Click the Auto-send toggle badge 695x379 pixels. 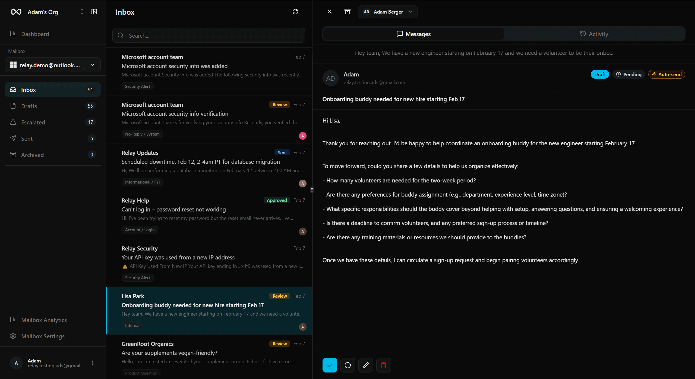(666, 74)
